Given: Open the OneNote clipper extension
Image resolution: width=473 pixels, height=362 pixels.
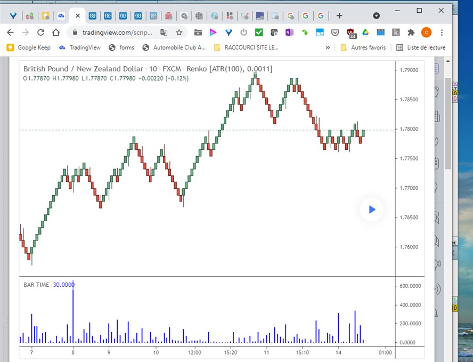Looking at the screenshot, I should pos(289,33).
